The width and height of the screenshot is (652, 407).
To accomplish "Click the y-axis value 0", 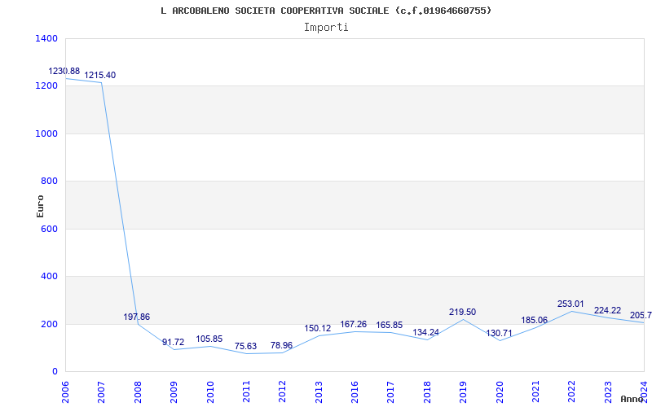I will point(55,371).
